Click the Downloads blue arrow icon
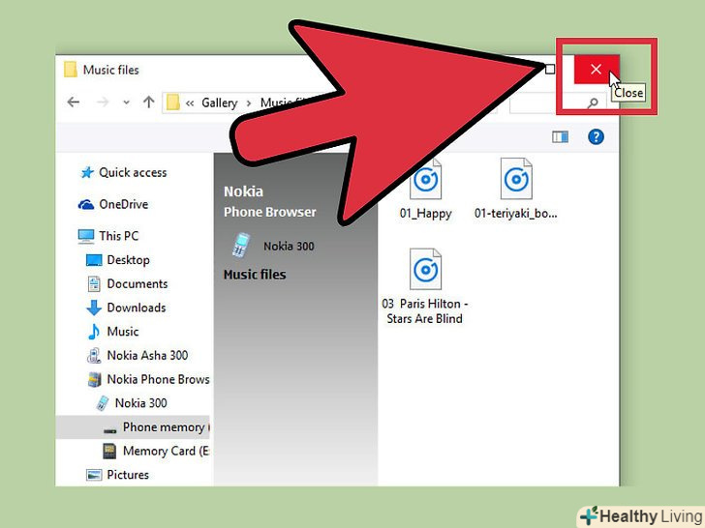This screenshot has width=705, height=528. 94,308
